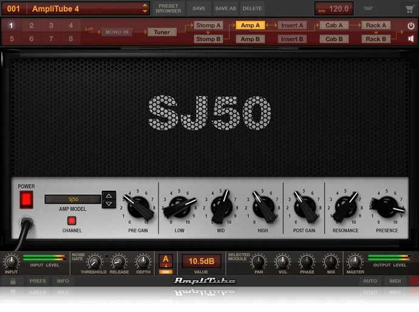This screenshot has height=312, width=419.
Task: Select signal chain configuration 3
Action: coord(51,25)
